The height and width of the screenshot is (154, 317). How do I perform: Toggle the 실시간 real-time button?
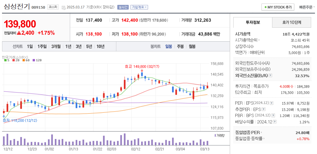point(123,7)
